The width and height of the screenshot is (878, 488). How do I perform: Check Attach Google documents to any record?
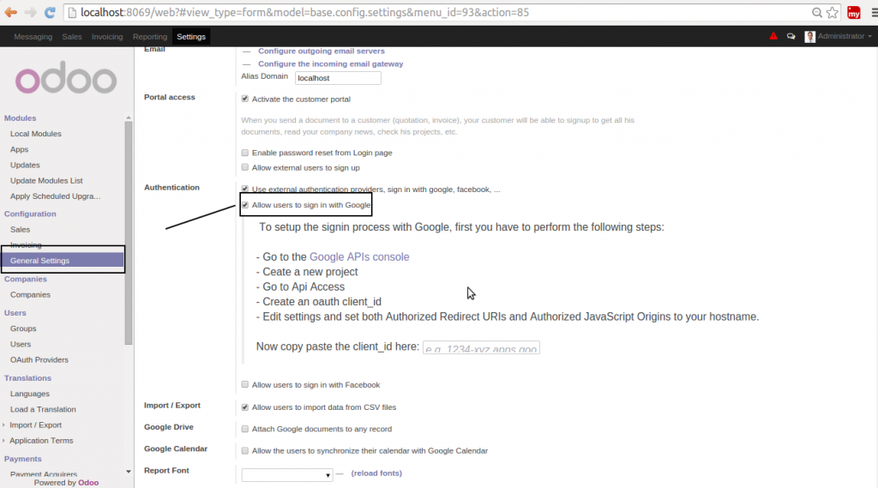[244, 429]
